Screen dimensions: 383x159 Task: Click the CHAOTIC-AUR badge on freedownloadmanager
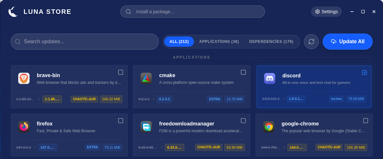[209, 147]
